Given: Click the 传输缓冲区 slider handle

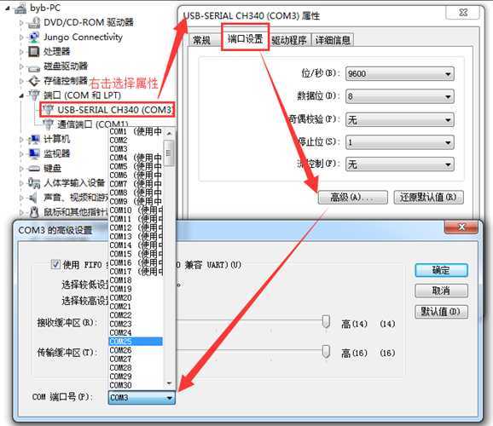Looking at the screenshot, I should coord(326,352).
